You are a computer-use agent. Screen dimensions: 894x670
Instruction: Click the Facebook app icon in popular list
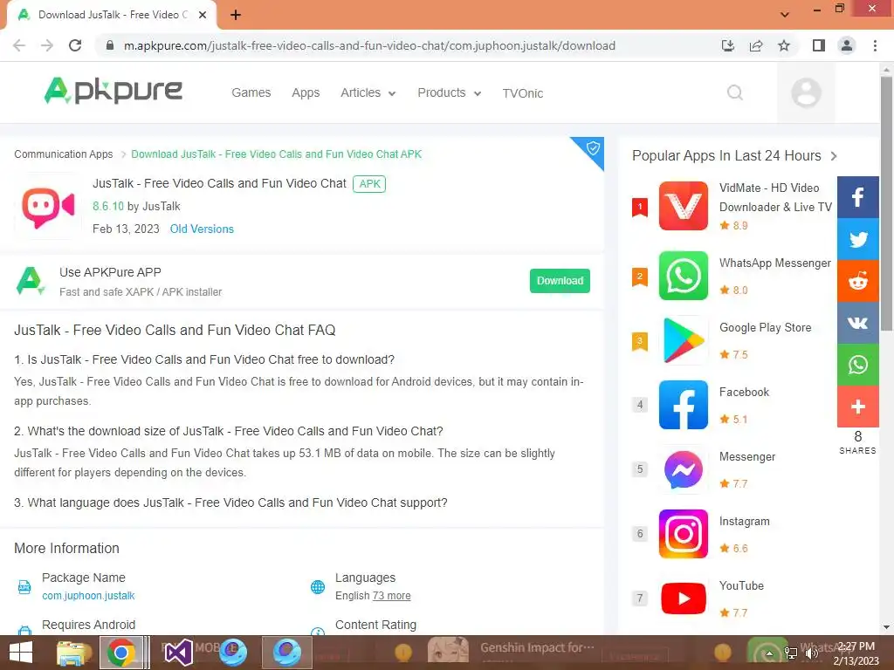[x=683, y=405]
